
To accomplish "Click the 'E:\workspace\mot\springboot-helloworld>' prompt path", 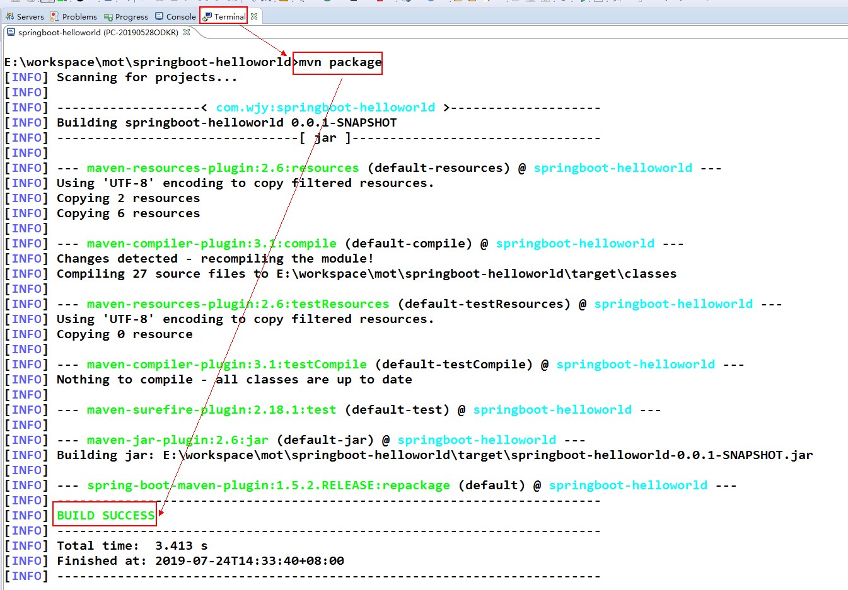I will click(151, 62).
